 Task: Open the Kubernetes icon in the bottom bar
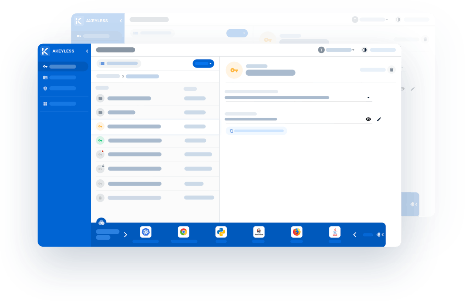[x=146, y=232]
